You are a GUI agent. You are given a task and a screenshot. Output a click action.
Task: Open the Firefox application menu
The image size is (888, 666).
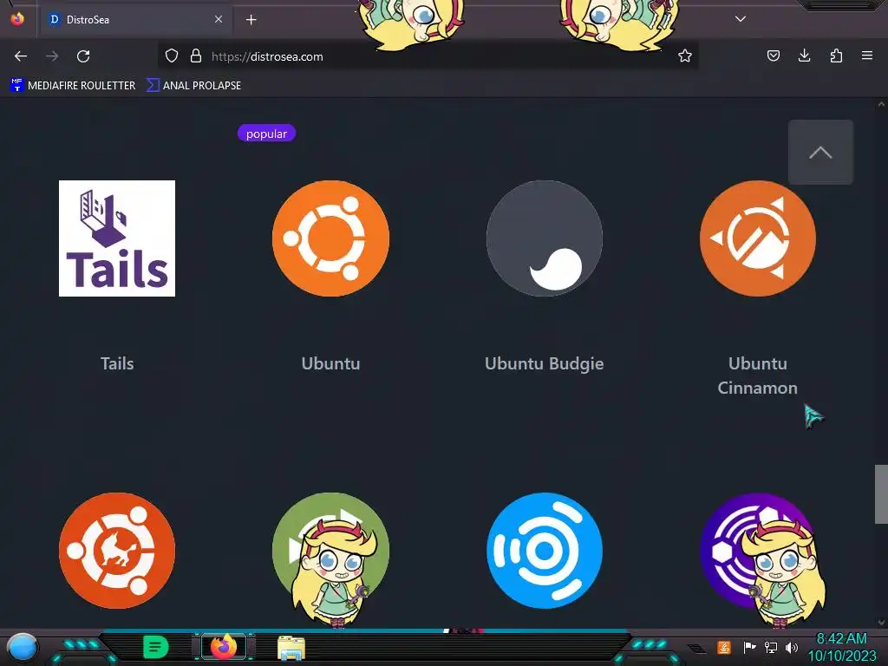[x=867, y=55]
